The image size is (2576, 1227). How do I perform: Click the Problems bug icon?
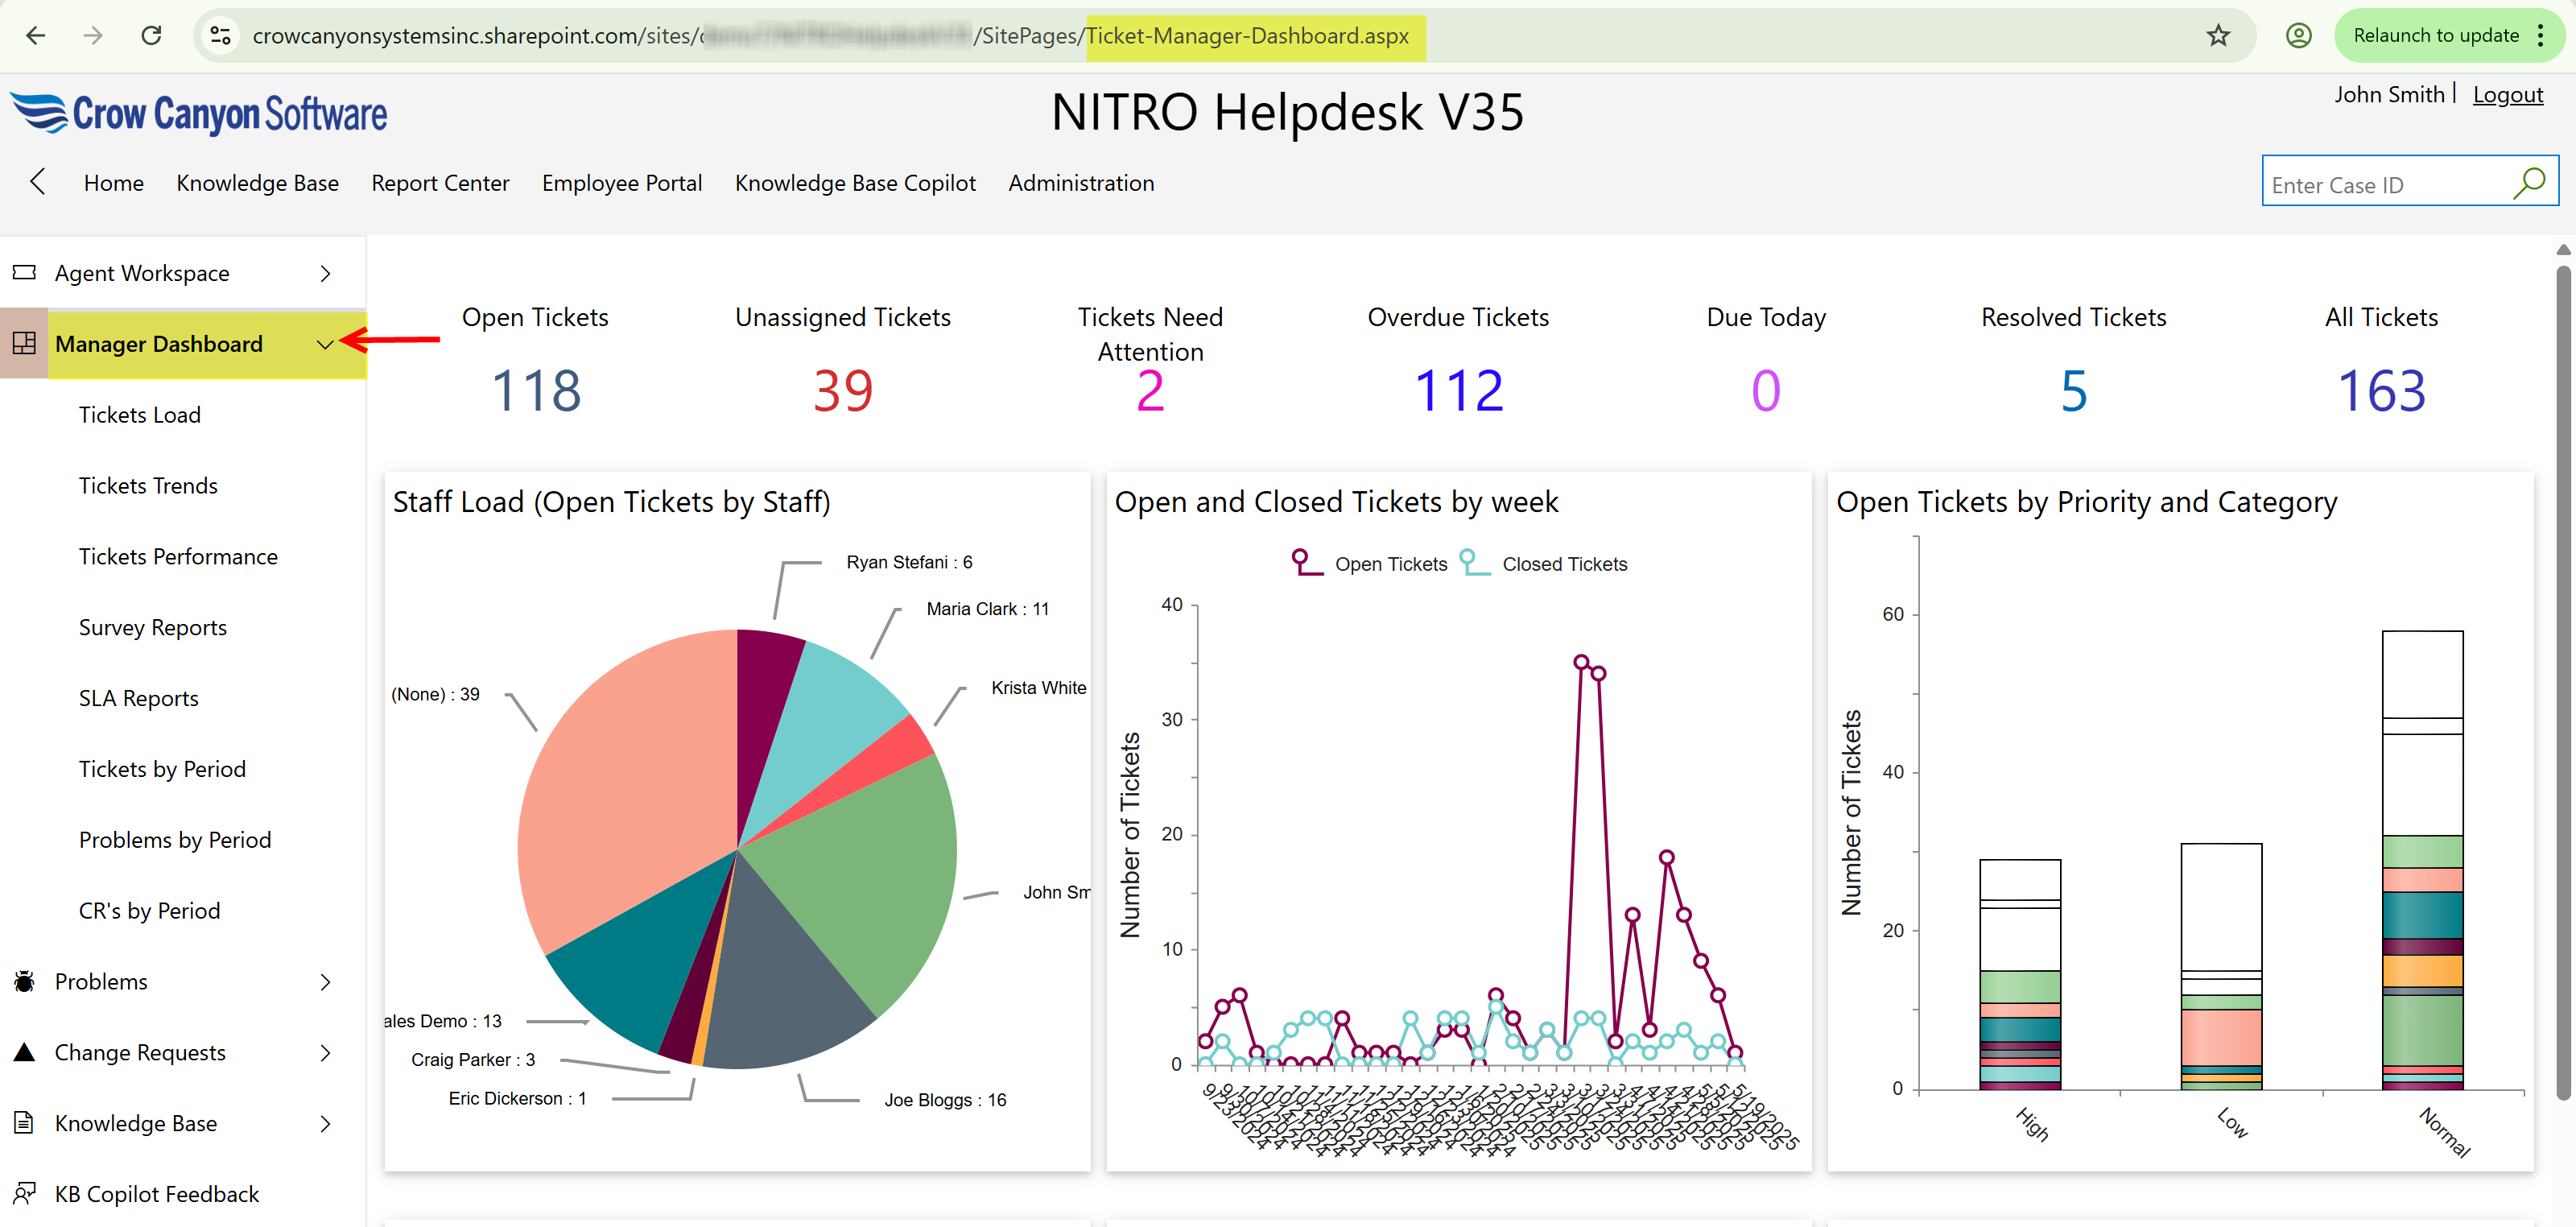pos(24,981)
